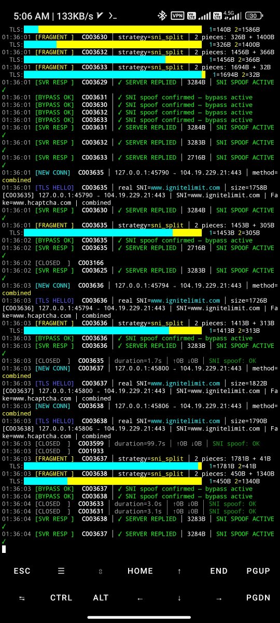Tap the right arrow key
Screen dimensions: 280x623
pyautogui.click(x=219, y=598)
